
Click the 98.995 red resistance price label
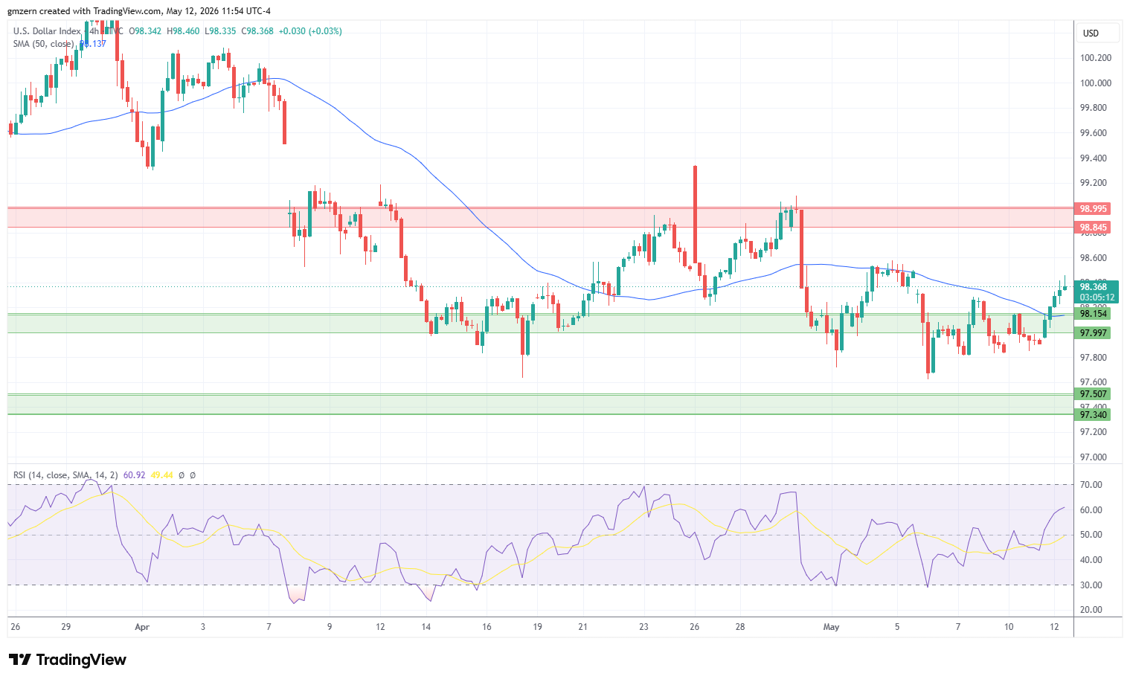pyautogui.click(x=1094, y=209)
